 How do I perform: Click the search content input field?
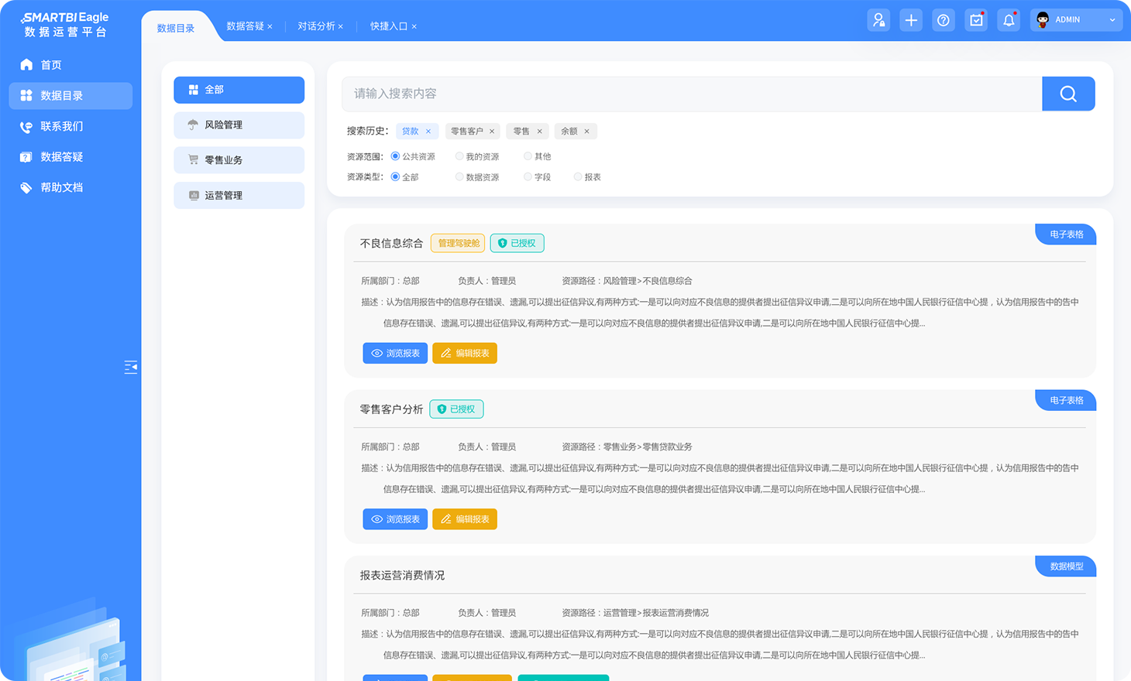[x=691, y=94]
